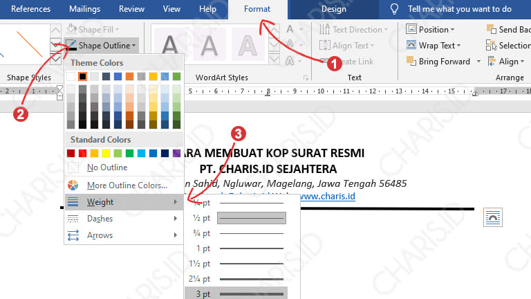Click the lightbulb Tell Me icon
This screenshot has width=531, height=299.
point(394,9)
